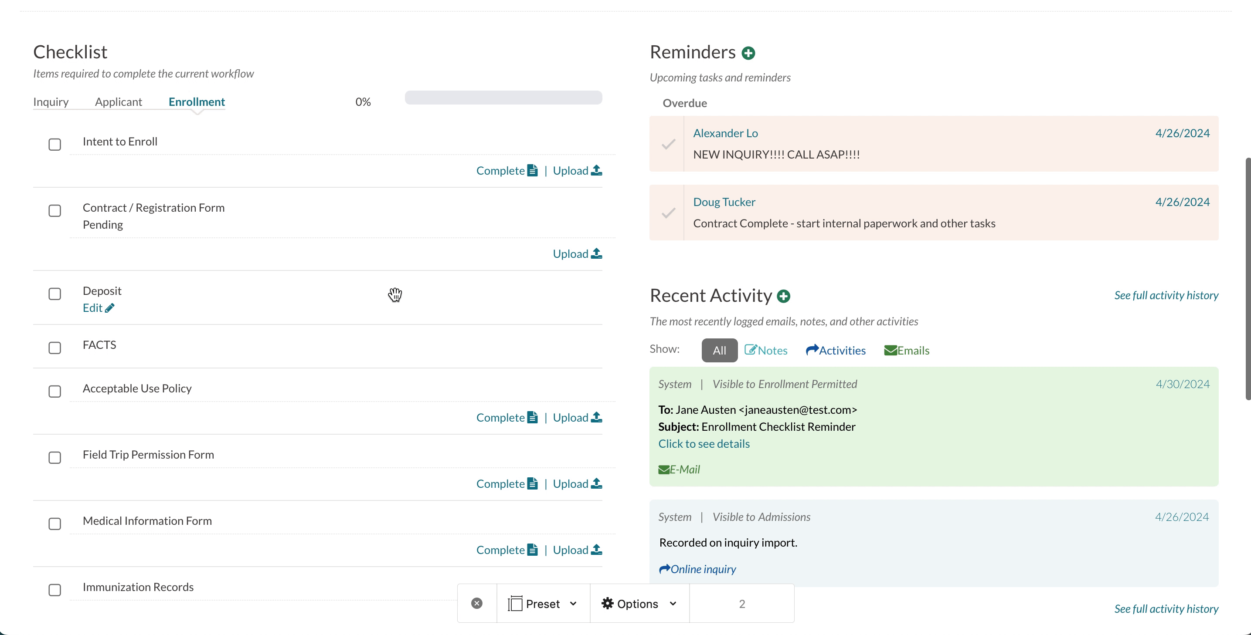This screenshot has width=1251, height=635.
Task: Click See full activity history link
Action: click(1167, 295)
